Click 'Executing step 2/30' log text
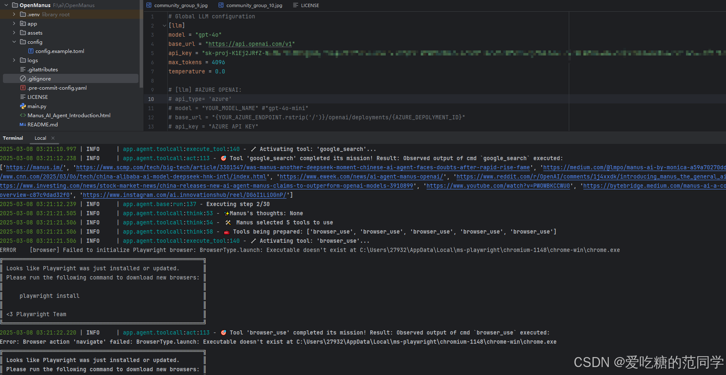The height and width of the screenshot is (375, 726). click(238, 204)
